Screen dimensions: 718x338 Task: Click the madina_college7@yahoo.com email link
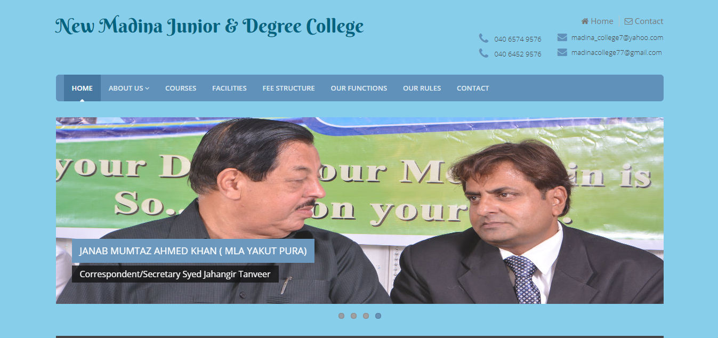pyautogui.click(x=617, y=37)
